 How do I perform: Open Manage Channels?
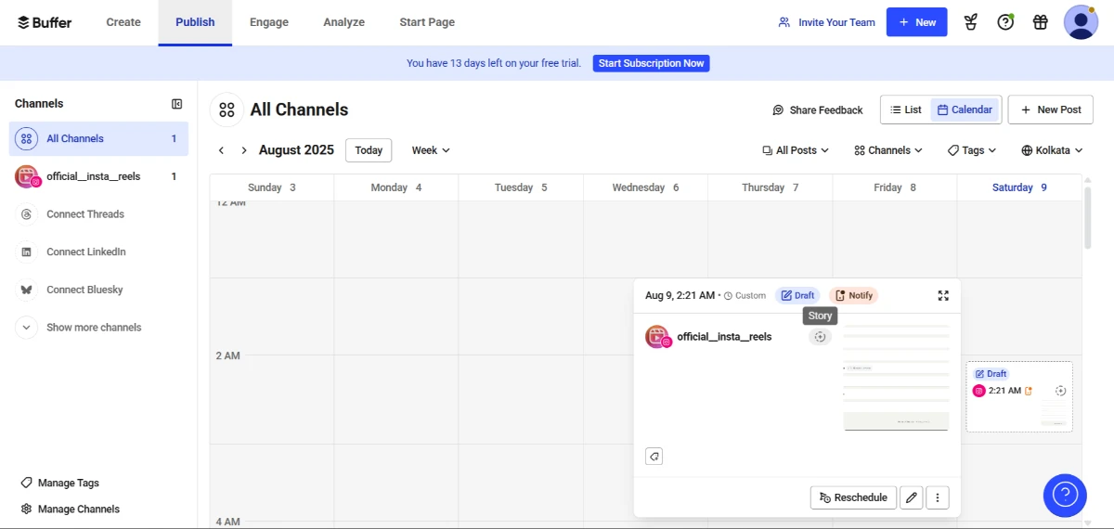(x=71, y=509)
